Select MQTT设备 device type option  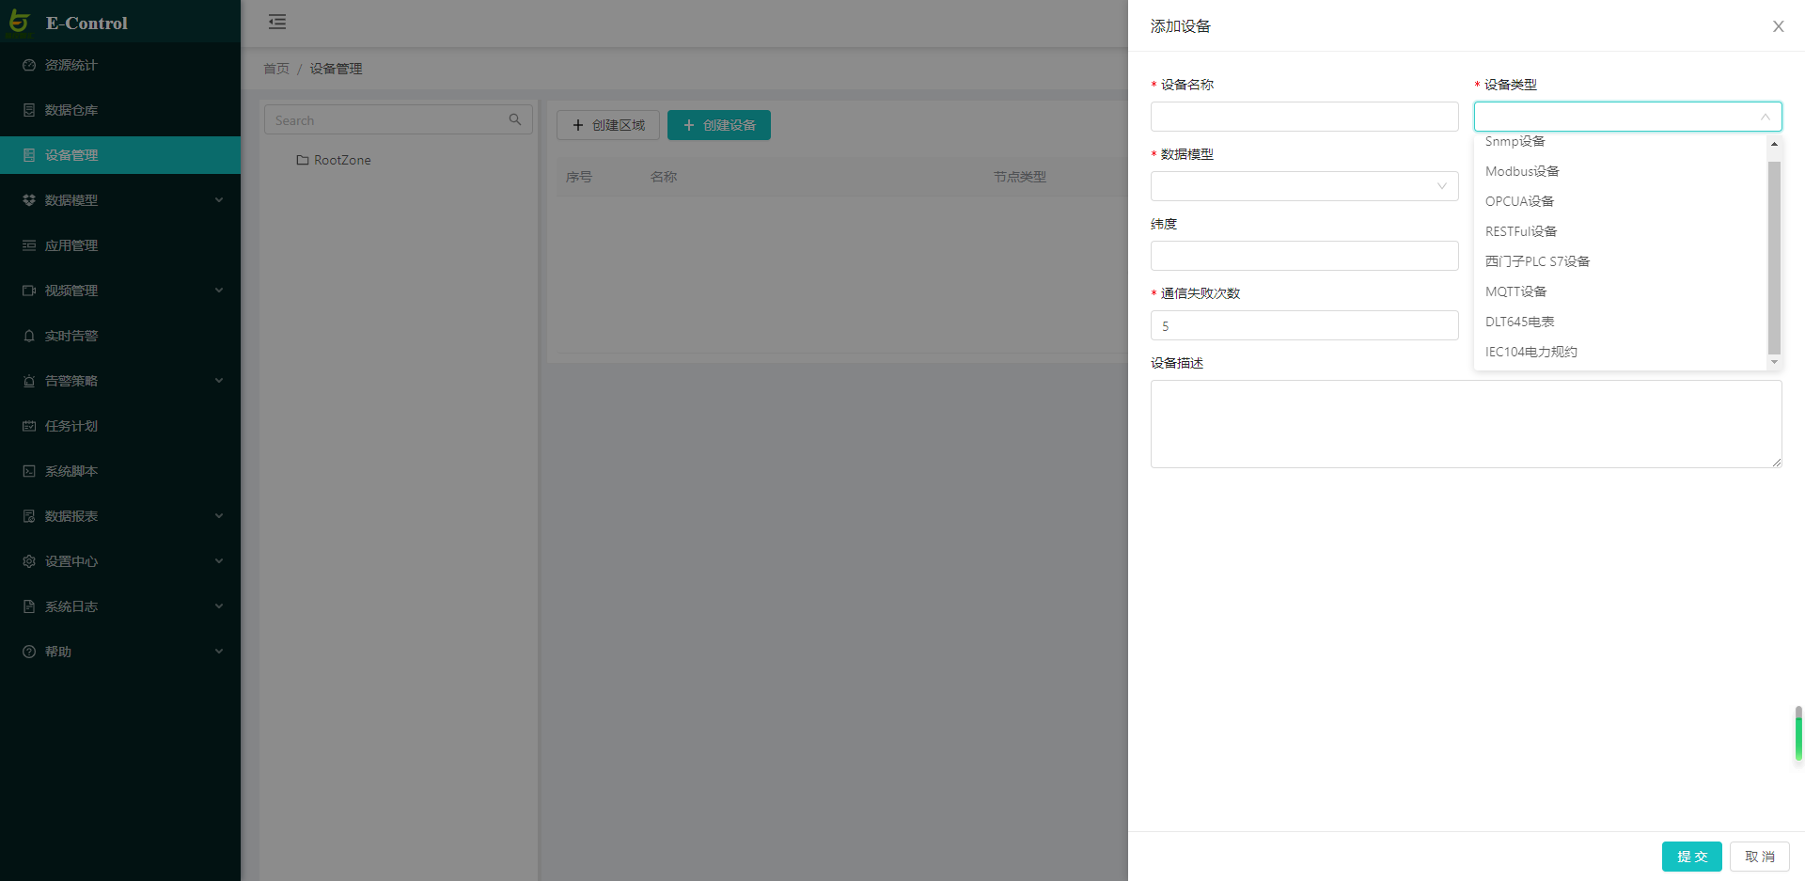click(x=1621, y=291)
